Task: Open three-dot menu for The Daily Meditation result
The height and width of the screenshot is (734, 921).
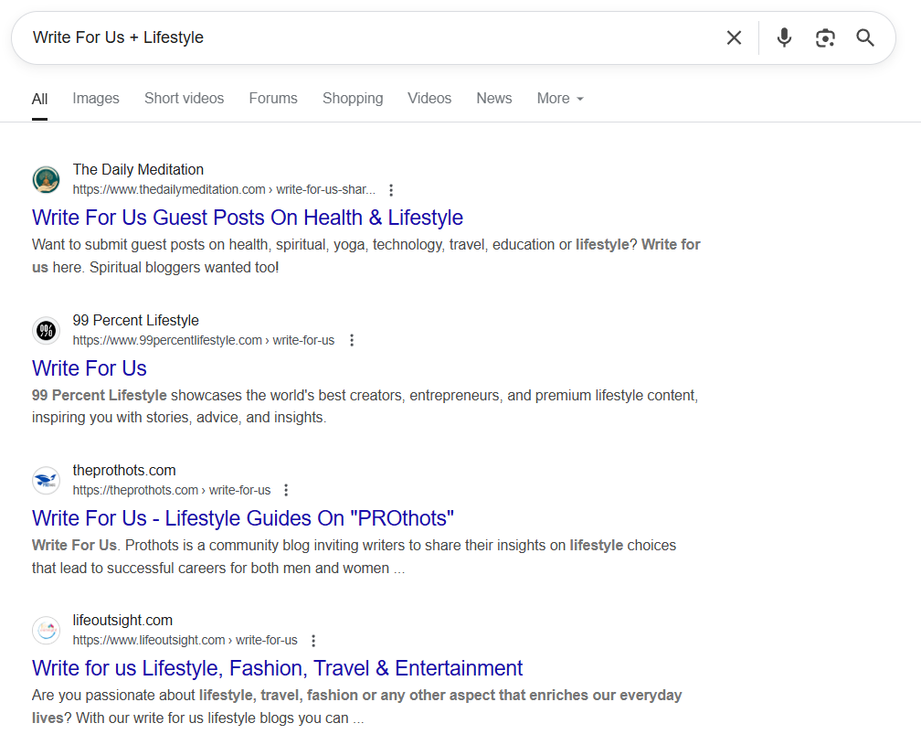Action: click(391, 190)
